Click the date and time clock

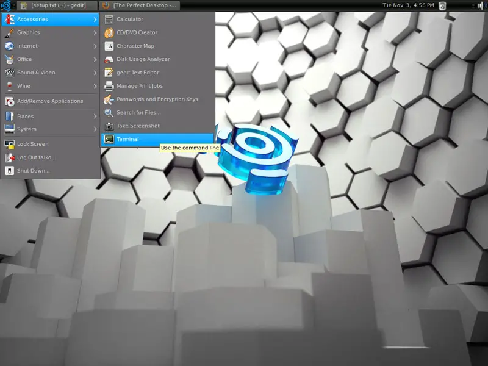pyautogui.click(x=408, y=5)
